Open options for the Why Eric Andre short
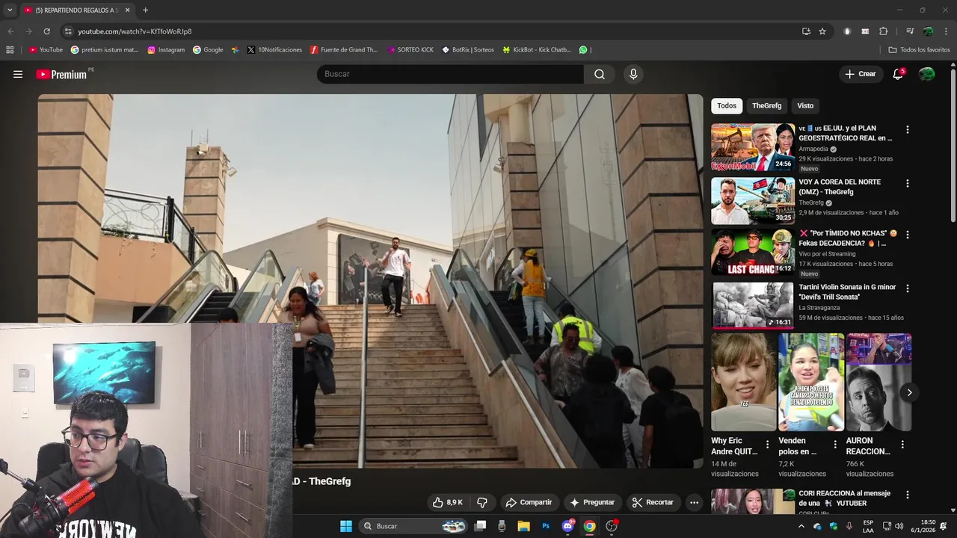This screenshot has width=957, height=538. (x=767, y=445)
